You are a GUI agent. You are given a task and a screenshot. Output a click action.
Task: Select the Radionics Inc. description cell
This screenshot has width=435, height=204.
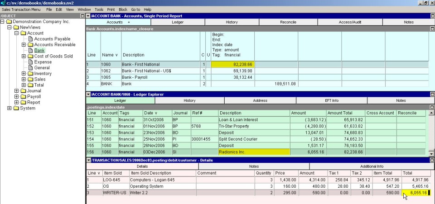click(x=253, y=152)
